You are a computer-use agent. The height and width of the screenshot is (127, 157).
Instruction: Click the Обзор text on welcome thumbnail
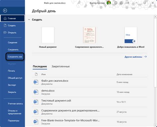tap(128, 35)
